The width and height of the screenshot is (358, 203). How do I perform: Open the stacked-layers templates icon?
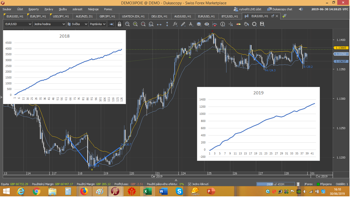199,24
